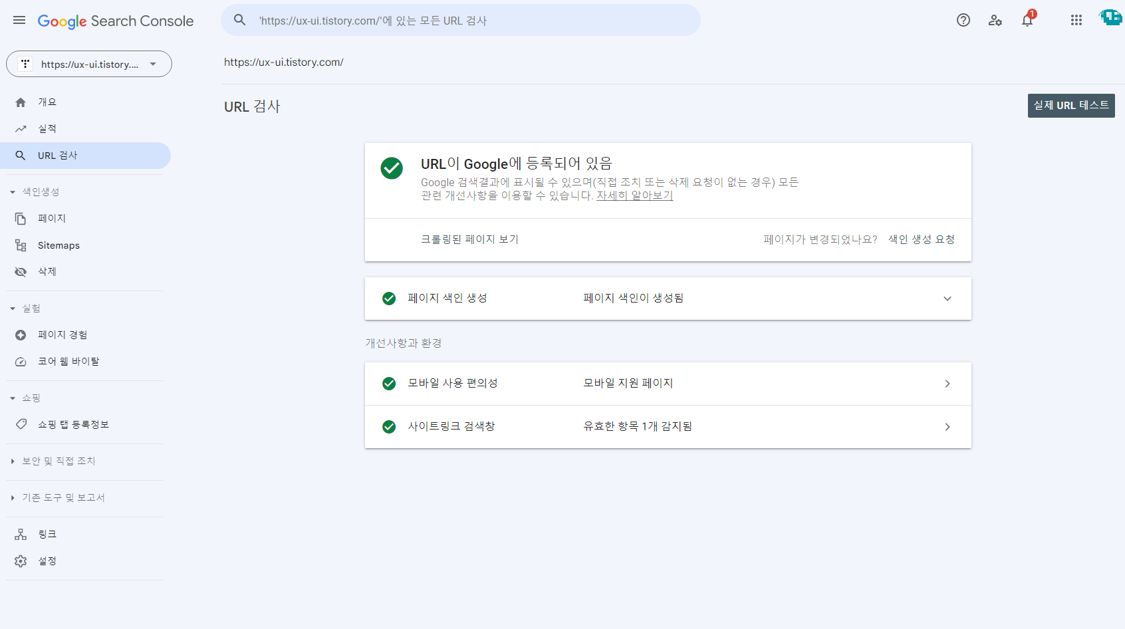Open the Help question mark icon

click(963, 20)
